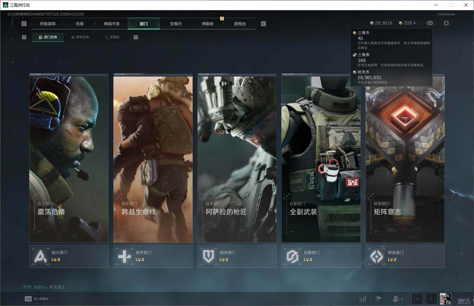This screenshot has height=306, width=474.
Task: Click the plus next to 209 currency
Action: [415, 23]
